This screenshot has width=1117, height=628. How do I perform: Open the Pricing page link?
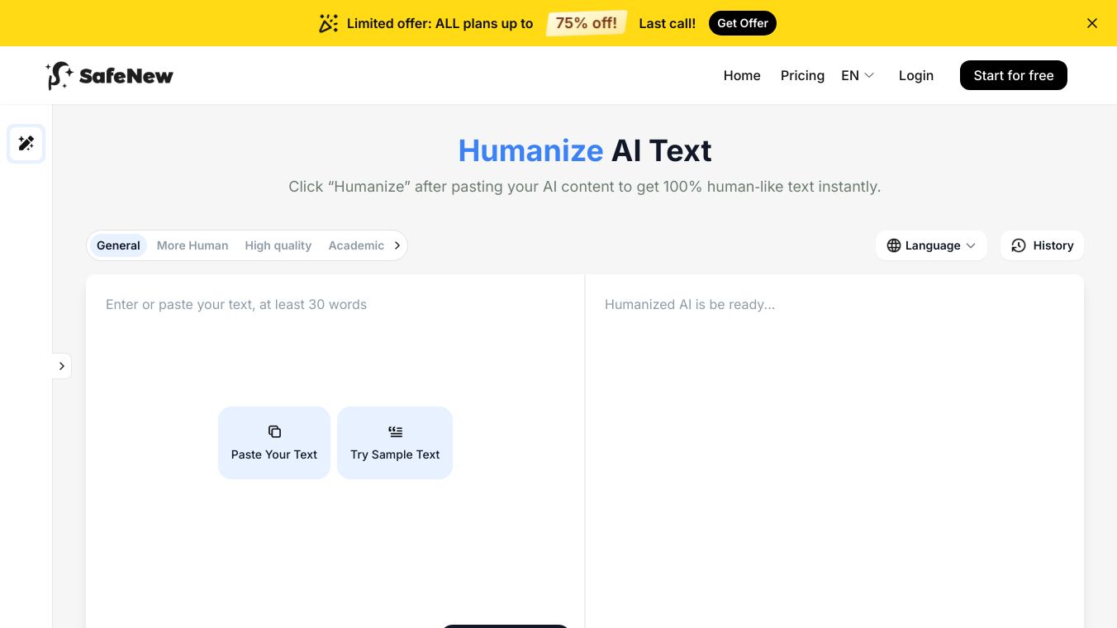click(802, 75)
